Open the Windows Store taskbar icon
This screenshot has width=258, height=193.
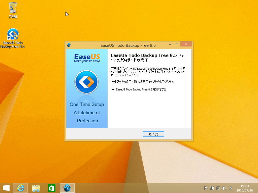51,188
